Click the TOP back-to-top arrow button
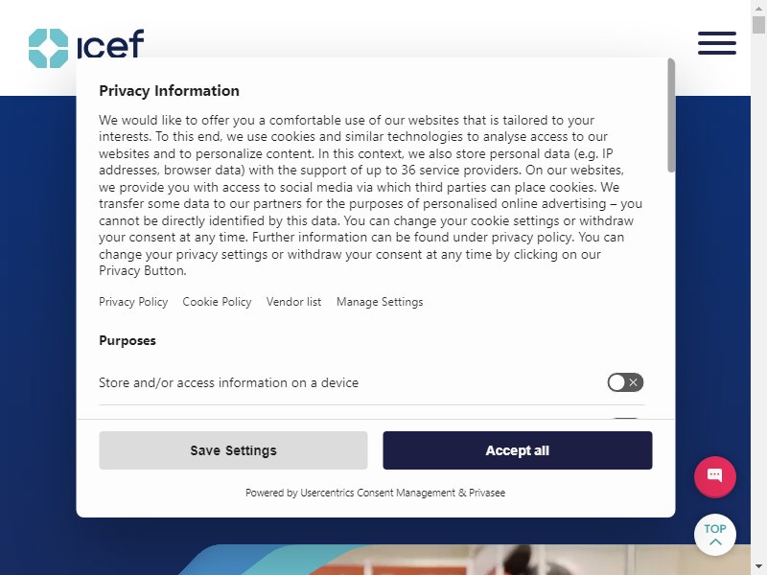Screen dimensions: 767x575 (715, 535)
